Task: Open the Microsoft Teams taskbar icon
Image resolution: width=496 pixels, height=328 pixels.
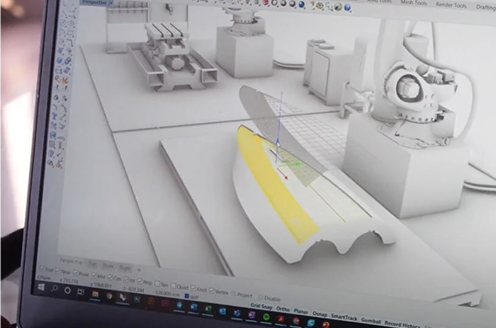Action: [237, 313]
